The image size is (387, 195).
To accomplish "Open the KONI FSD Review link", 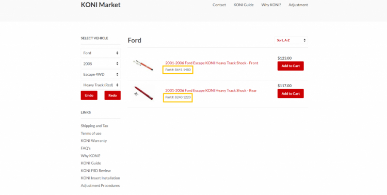I will [96, 171].
